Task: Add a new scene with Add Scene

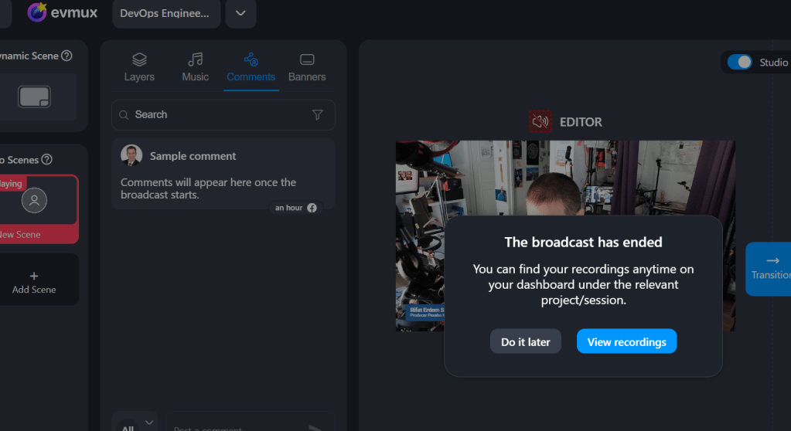Action: click(34, 280)
